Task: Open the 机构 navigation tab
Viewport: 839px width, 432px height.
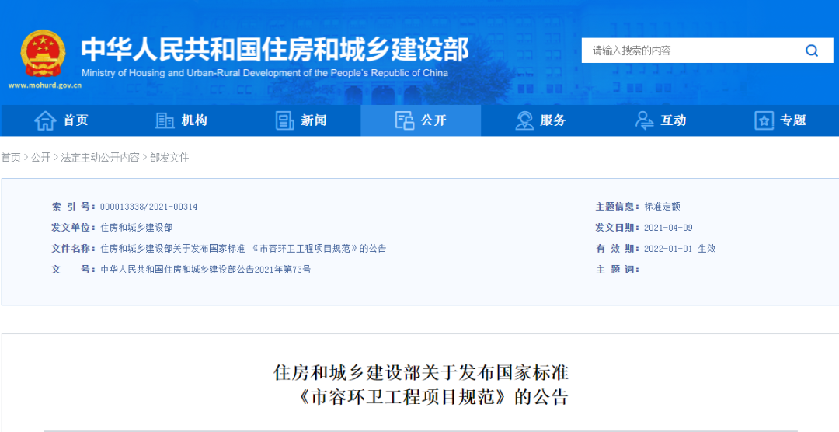Action: [x=180, y=120]
